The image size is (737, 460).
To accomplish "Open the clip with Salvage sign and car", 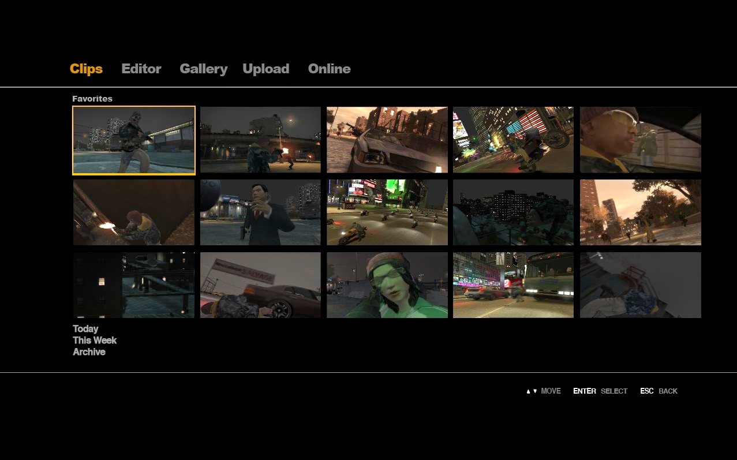I will point(260,285).
